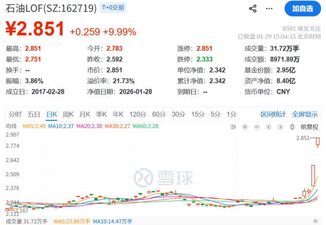
Task: Click the share icon
Action: coord(253,8)
